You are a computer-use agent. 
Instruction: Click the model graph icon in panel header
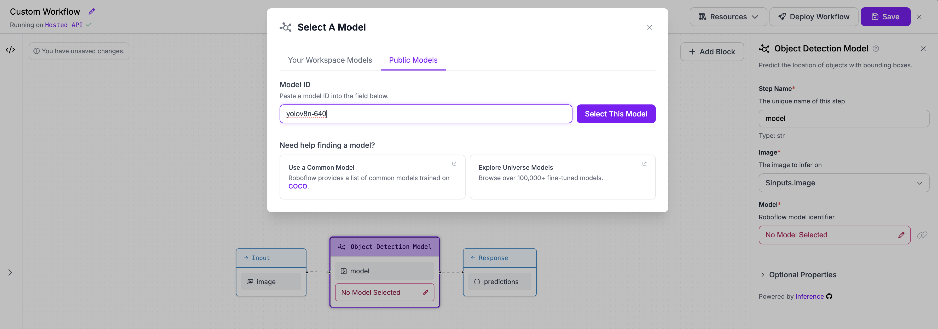click(x=764, y=49)
